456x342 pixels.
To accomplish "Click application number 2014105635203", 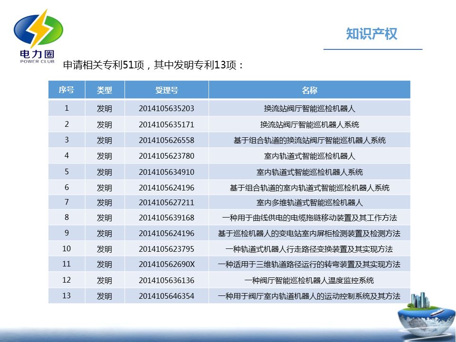I will coord(166,108).
